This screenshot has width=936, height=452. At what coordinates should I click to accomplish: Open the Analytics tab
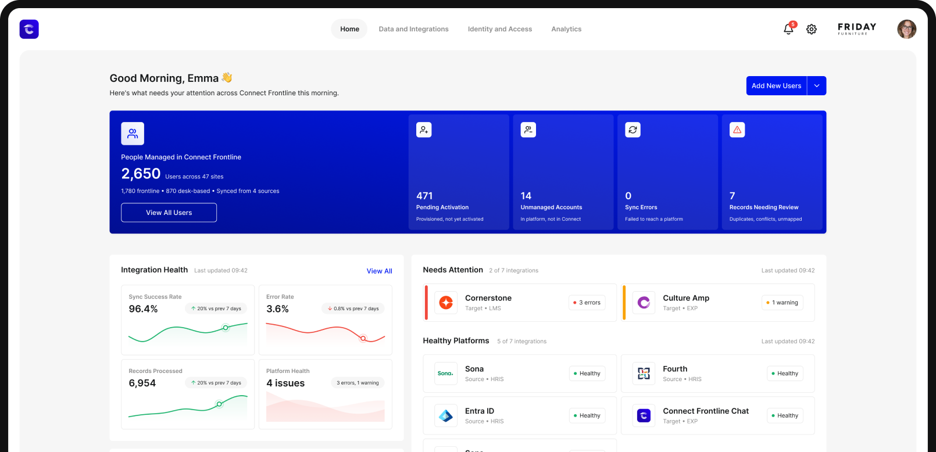click(566, 29)
